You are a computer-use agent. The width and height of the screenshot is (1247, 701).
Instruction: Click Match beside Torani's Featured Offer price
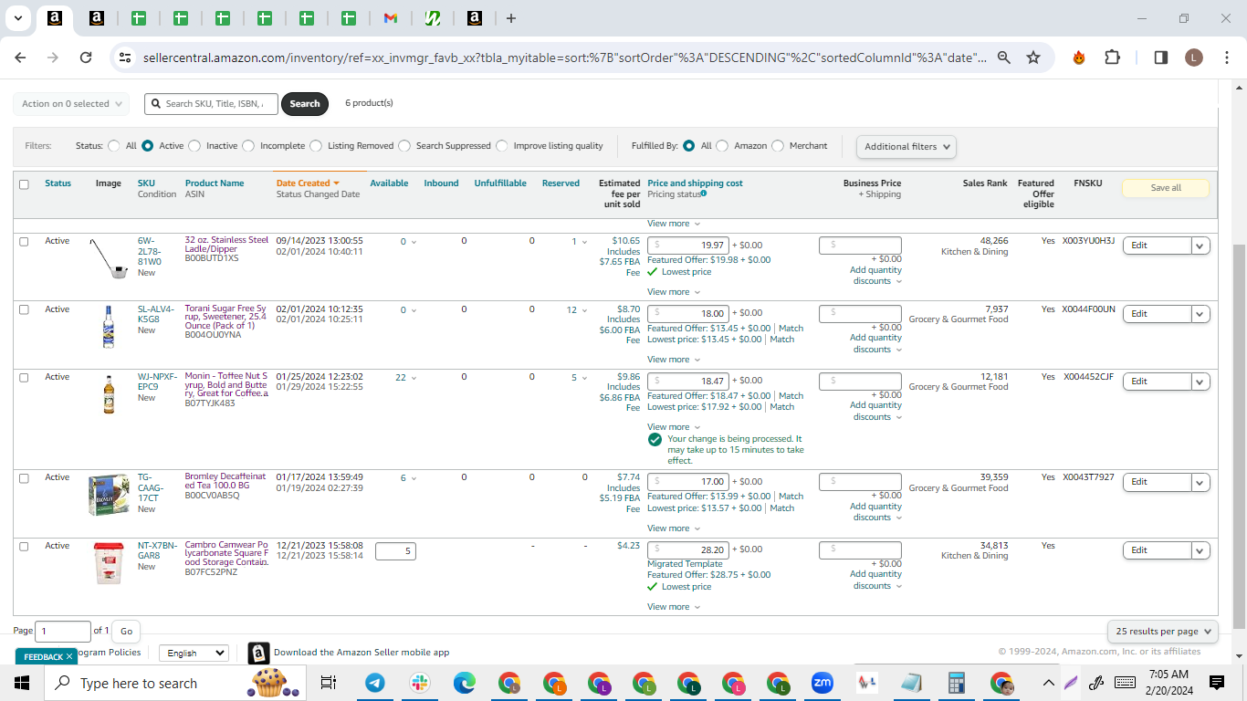[791, 329]
